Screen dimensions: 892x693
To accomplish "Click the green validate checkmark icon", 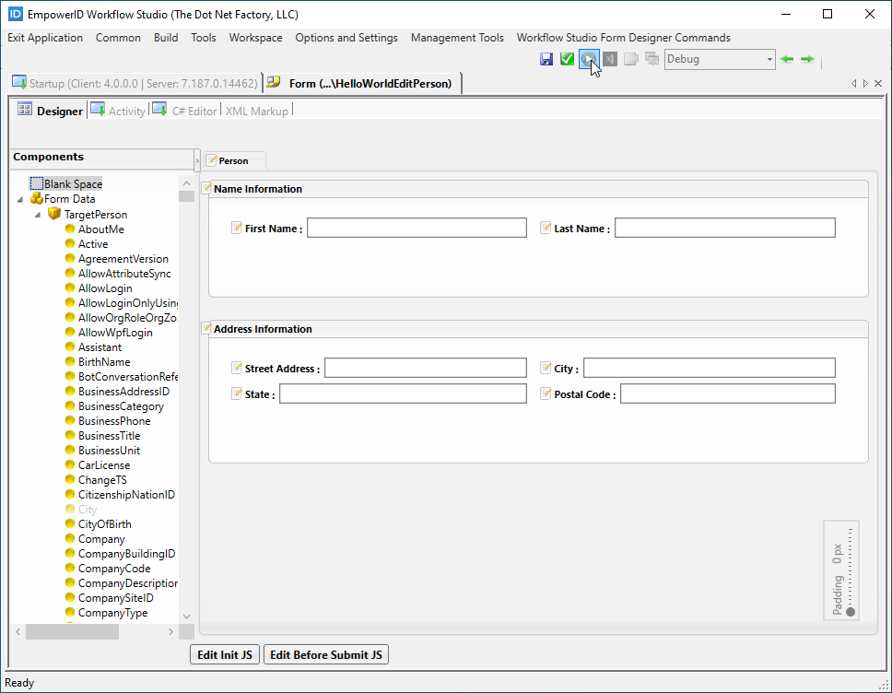I will pos(568,58).
